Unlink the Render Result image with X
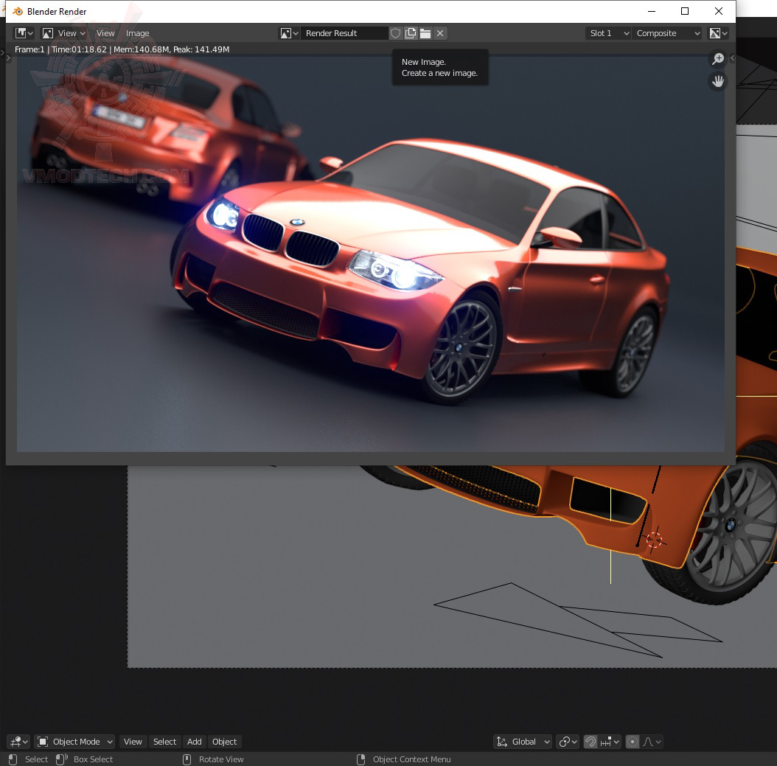 pos(440,33)
